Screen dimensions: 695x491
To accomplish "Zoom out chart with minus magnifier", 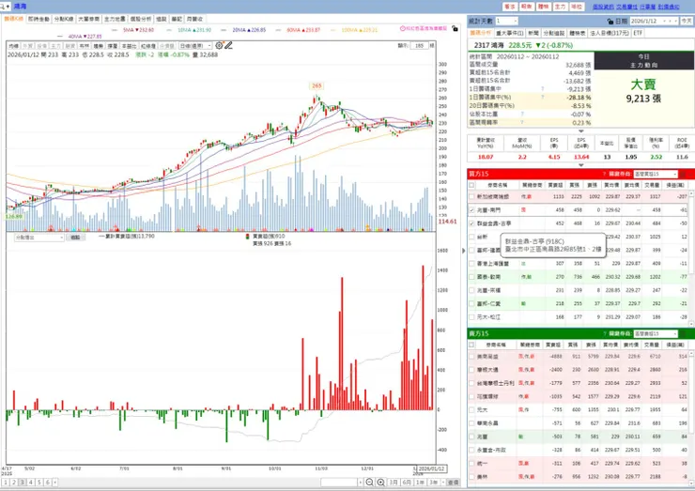I will tap(369, 483).
